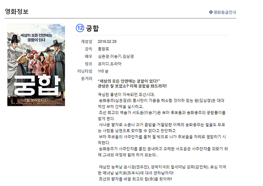Click the 영화등급안내 info icon
Viewport: 263px width, 186px height.
coord(211,12)
